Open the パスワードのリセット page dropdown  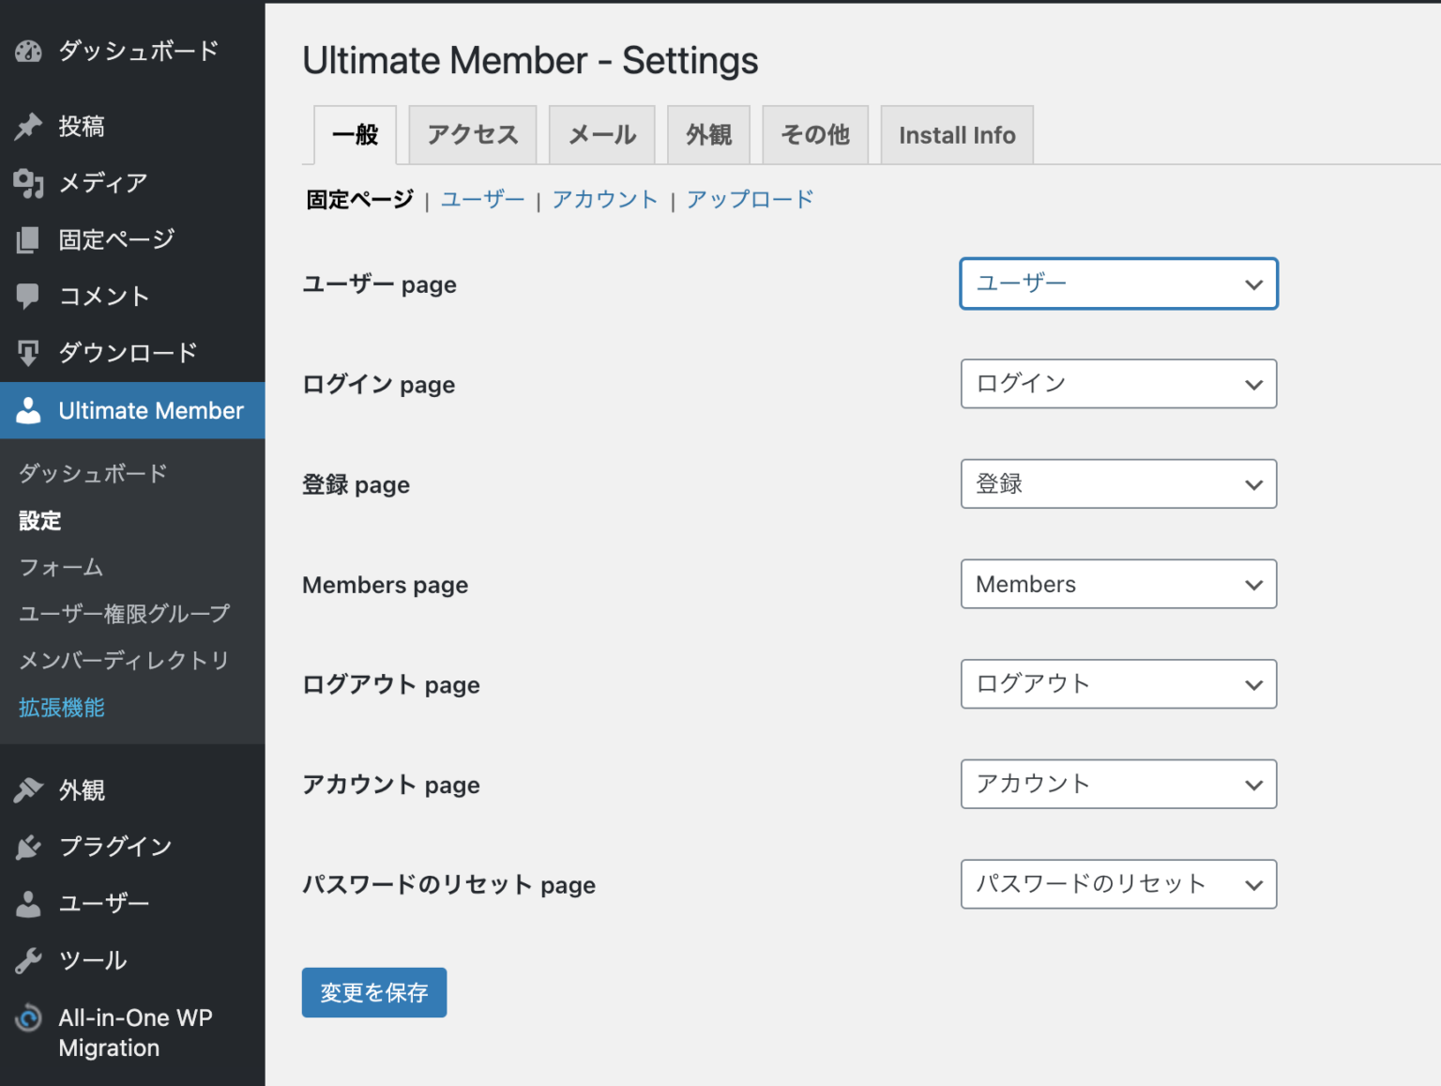(x=1118, y=884)
